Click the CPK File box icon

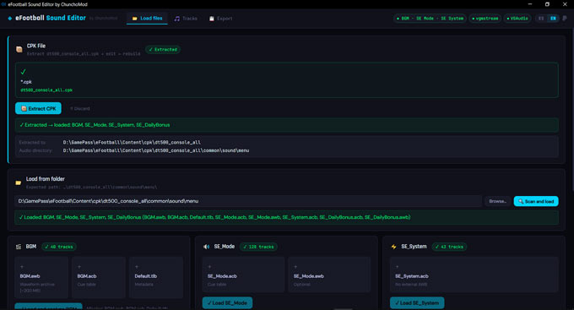pyautogui.click(x=19, y=49)
